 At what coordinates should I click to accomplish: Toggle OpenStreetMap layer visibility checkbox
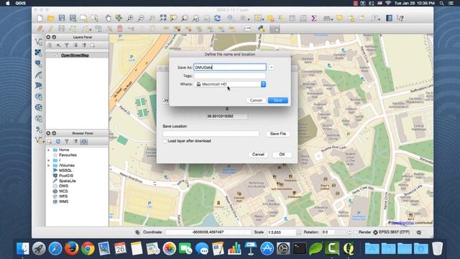(x=55, y=55)
